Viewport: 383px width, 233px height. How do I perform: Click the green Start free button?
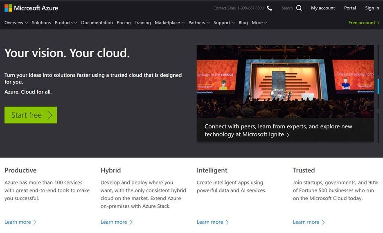pyautogui.click(x=31, y=115)
